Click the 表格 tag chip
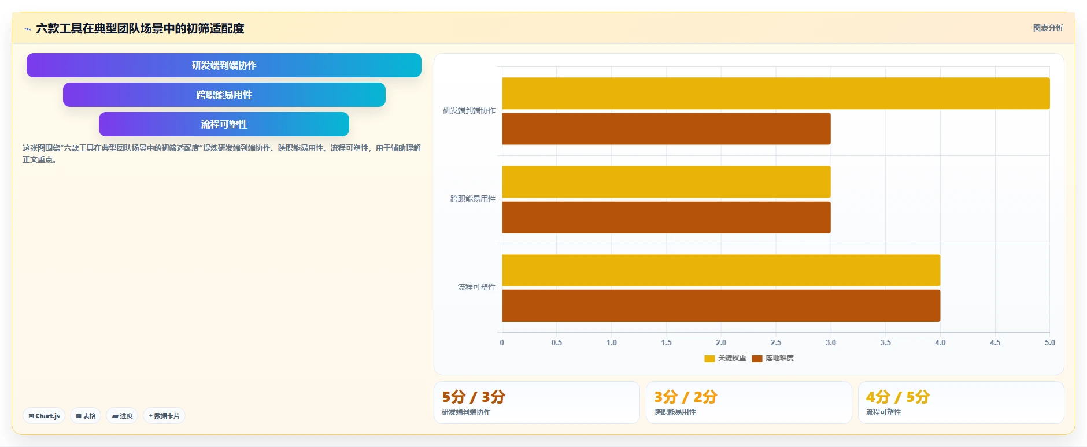The image size is (1087, 447). coord(86,416)
